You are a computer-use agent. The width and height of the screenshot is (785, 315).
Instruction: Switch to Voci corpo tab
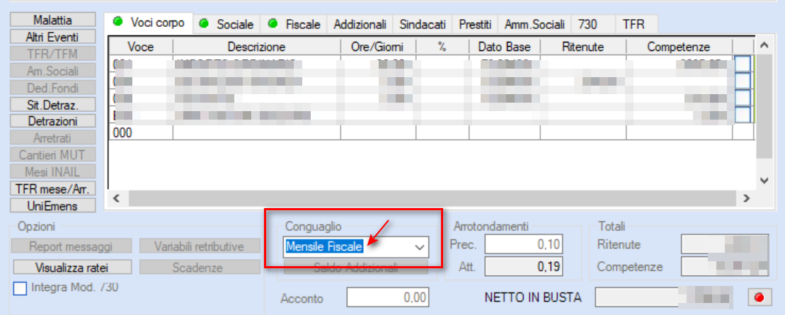click(x=149, y=23)
